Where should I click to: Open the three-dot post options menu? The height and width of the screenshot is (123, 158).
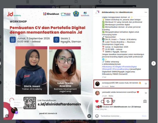coord(146,12)
